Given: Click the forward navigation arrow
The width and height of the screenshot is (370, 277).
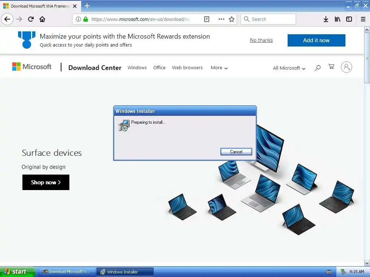Looking at the screenshot, I should [19, 19].
